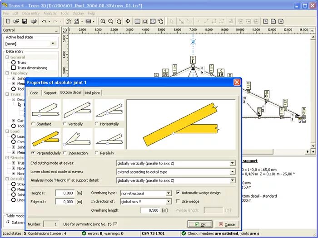Click the Zoom out magnifier icon

[110, 21]
